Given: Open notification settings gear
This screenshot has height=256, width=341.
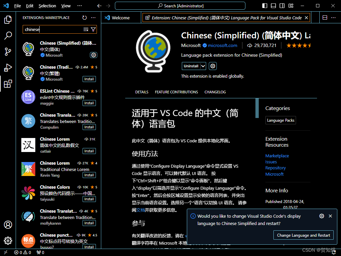Looking at the screenshot, I should tap(322, 216).
